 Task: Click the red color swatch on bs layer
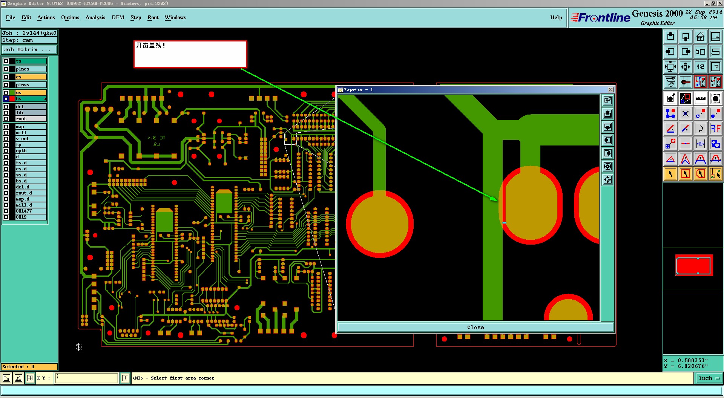pos(12,99)
